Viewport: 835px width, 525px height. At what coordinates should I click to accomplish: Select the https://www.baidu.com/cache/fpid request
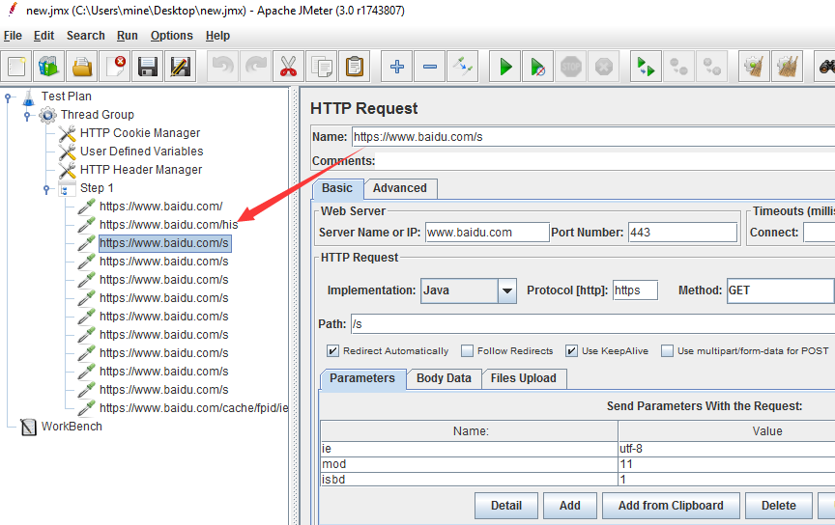point(193,408)
